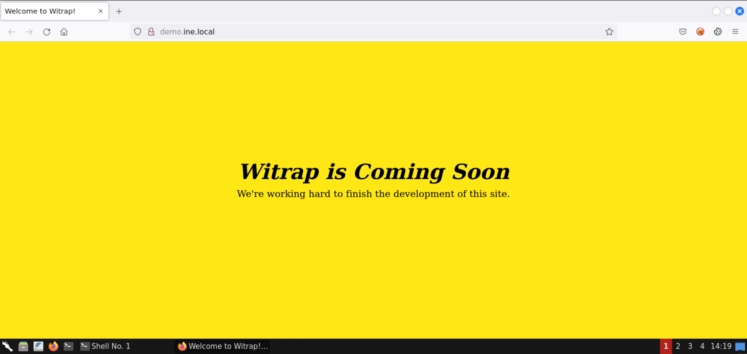Click the shield tracking protection icon
The image size is (747, 354).
point(137,31)
